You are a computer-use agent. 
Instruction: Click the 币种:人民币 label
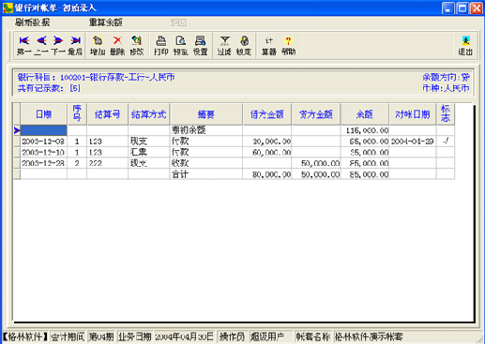[446, 88]
